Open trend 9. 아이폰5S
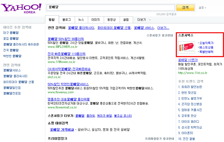The image size is (224, 142). tap(186, 133)
